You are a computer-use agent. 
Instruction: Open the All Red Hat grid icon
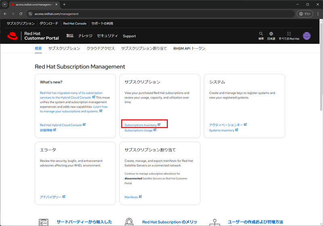point(289,34)
